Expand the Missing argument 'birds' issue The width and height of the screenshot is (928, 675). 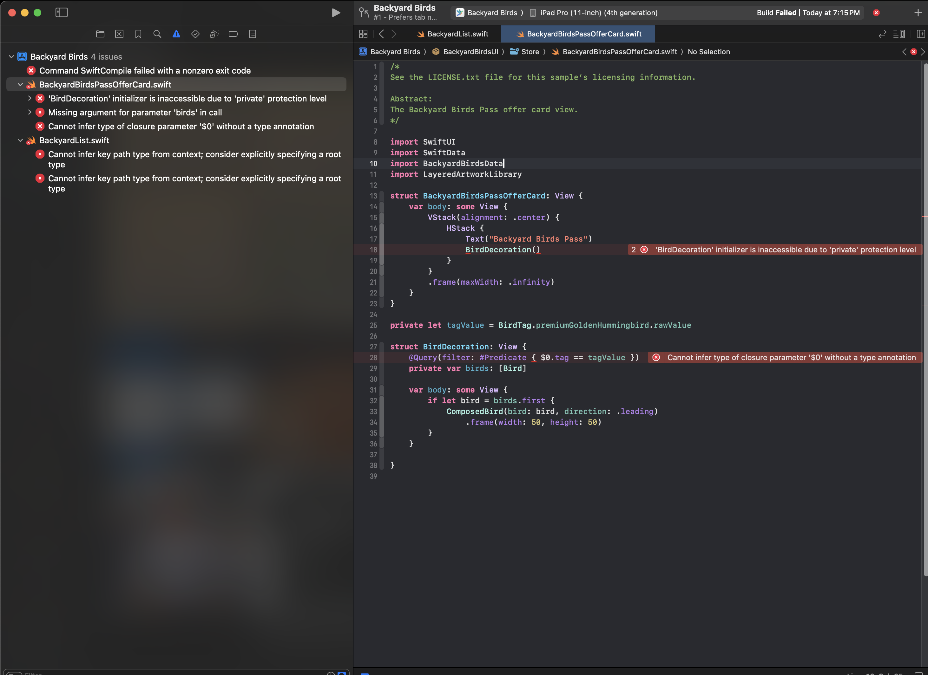(x=30, y=113)
